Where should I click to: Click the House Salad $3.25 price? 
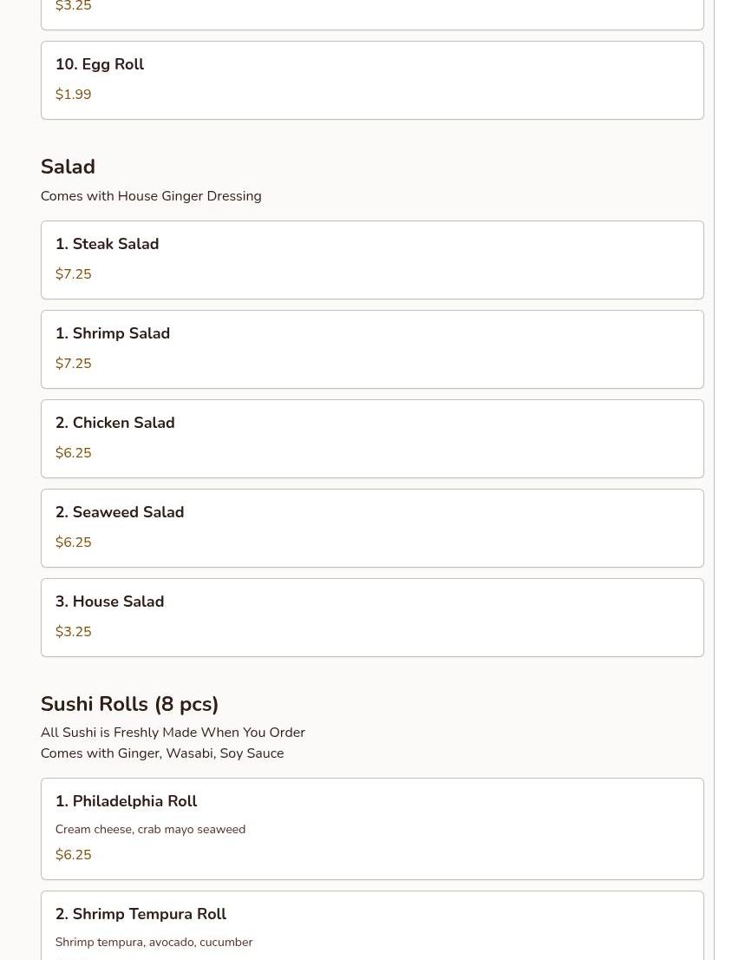[x=73, y=632]
